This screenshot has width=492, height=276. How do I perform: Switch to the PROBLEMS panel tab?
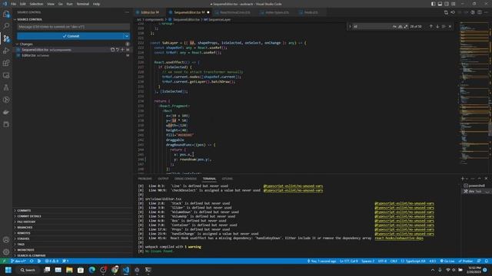click(145, 179)
